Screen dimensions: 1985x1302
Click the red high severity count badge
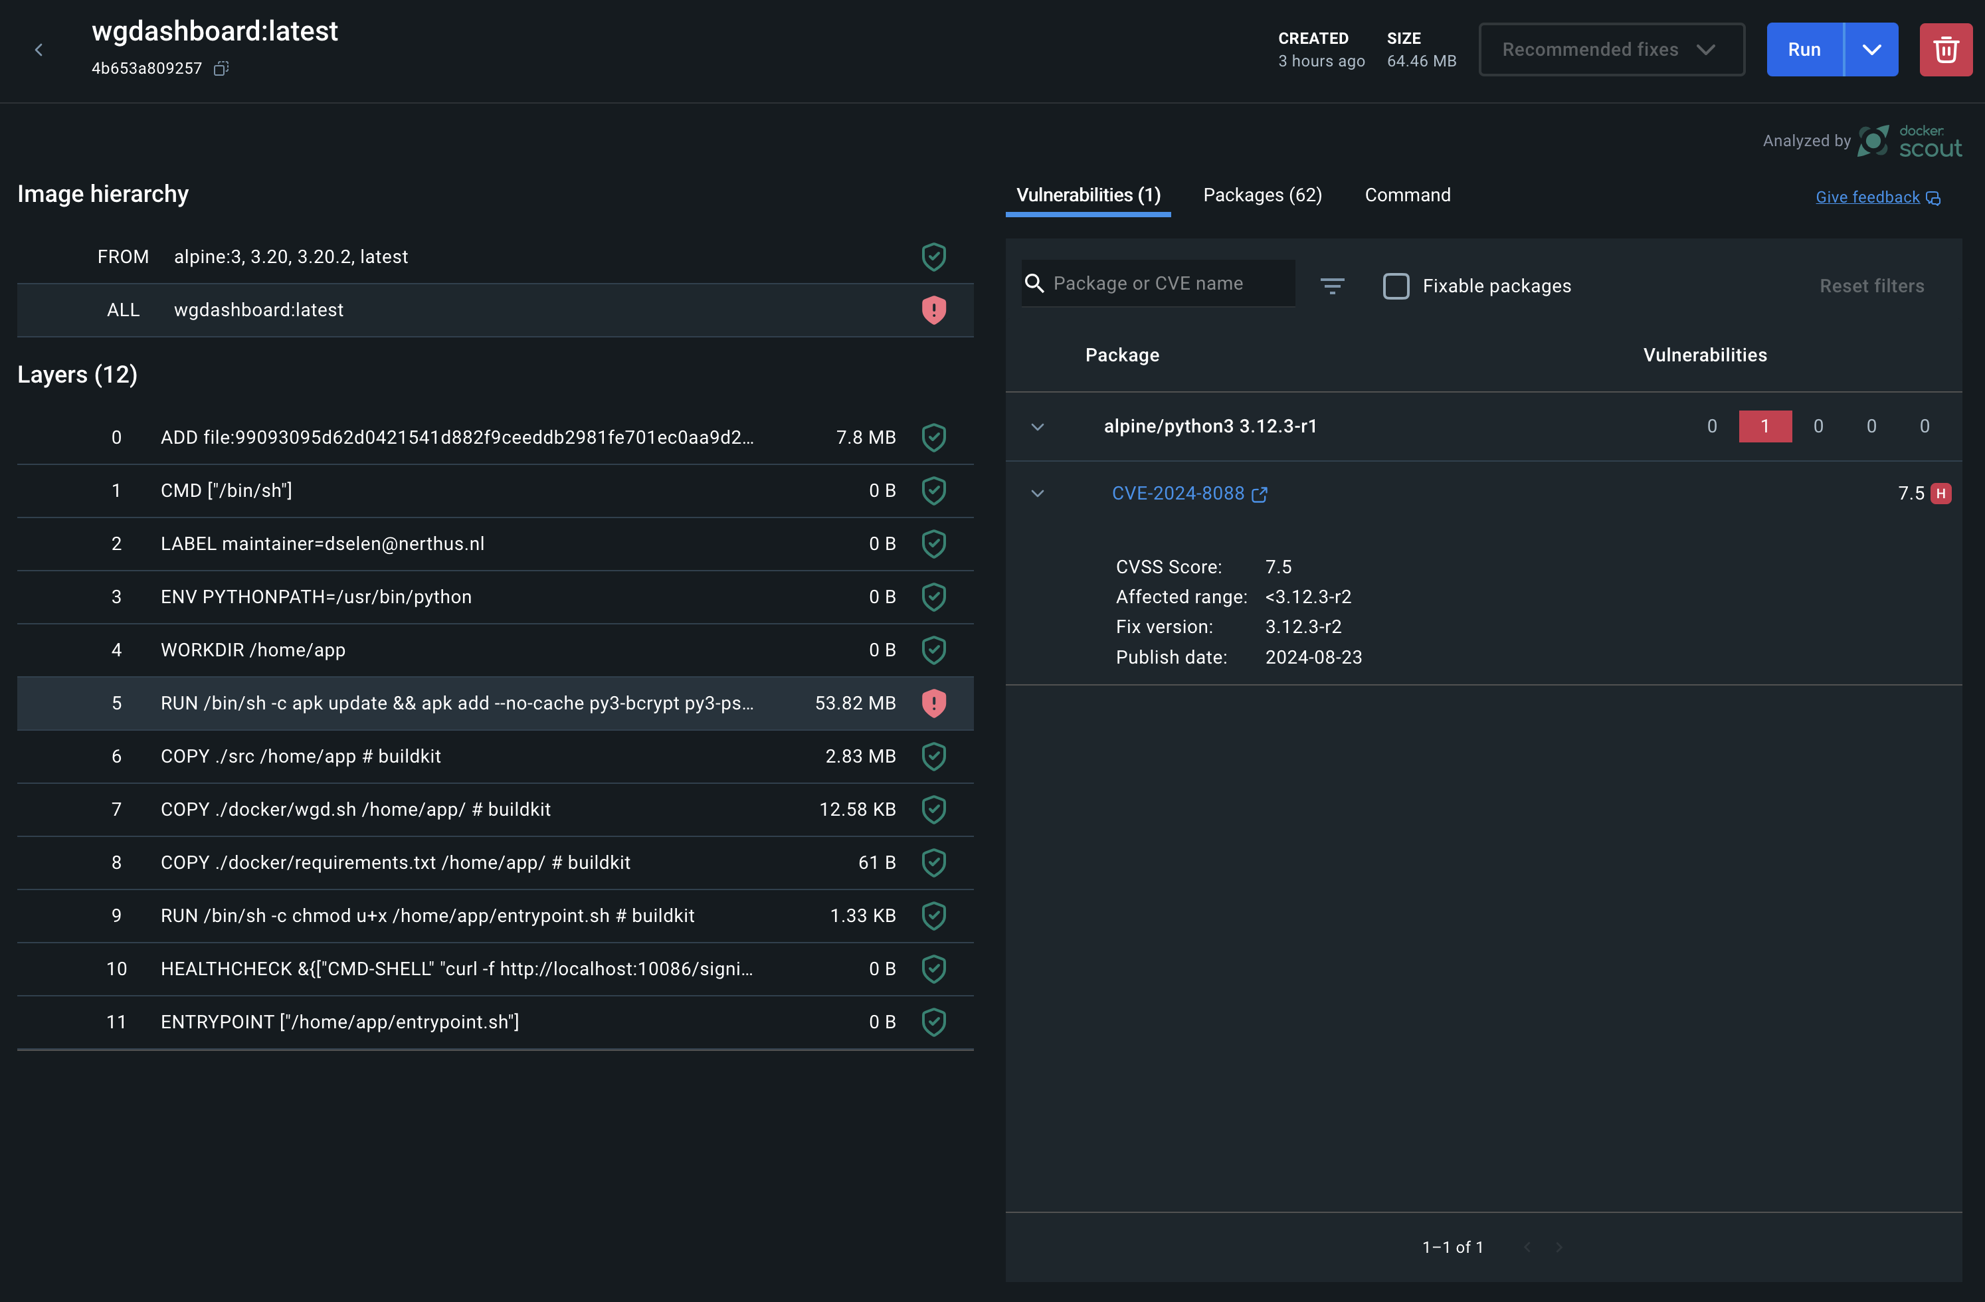1765,426
